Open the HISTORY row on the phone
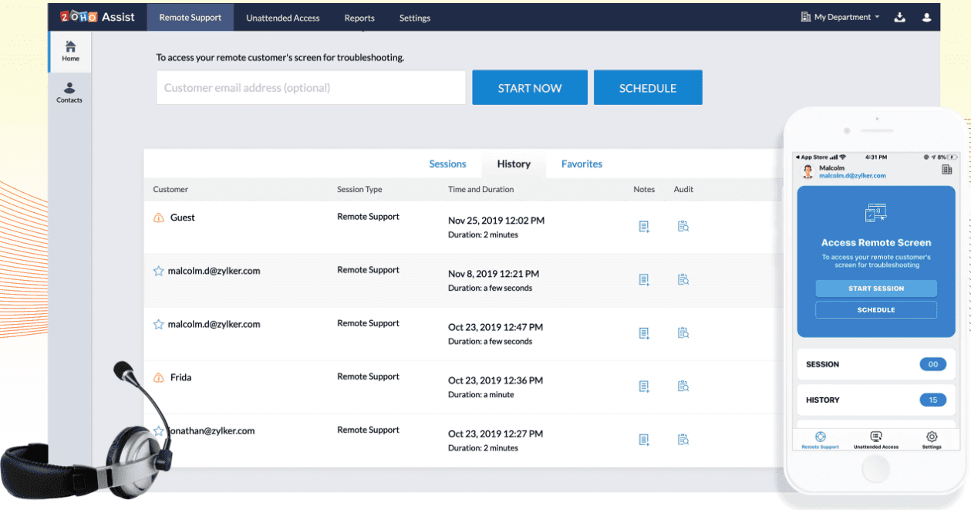 click(875, 400)
